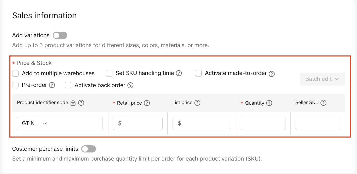Image resolution: width=357 pixels, height=174 pixels.
Task: Click the lock icon by Product identifier code
Action: tap(73, 103)
